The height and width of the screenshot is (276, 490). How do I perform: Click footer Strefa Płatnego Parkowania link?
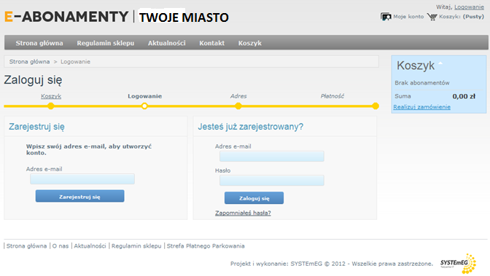point(206,246)
